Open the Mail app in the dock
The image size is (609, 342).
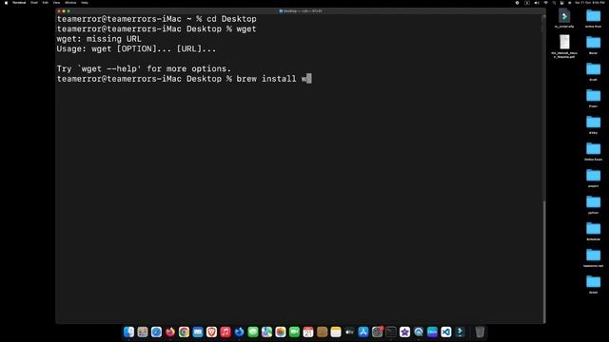(x=198, y=332)
